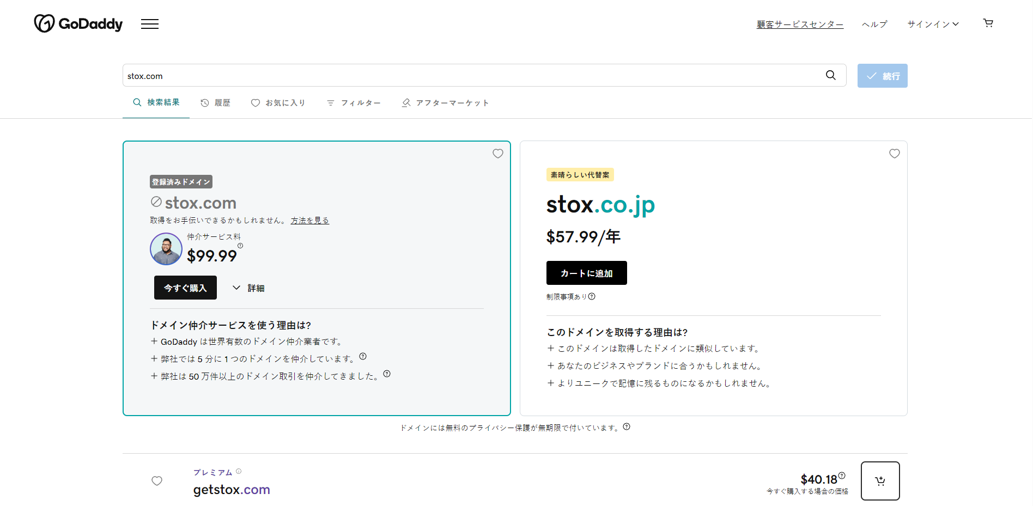The width and height of the screenshot is (1033, 506).
Task: Expand the broker service fee info tooltip
Action: click(240, 246)
